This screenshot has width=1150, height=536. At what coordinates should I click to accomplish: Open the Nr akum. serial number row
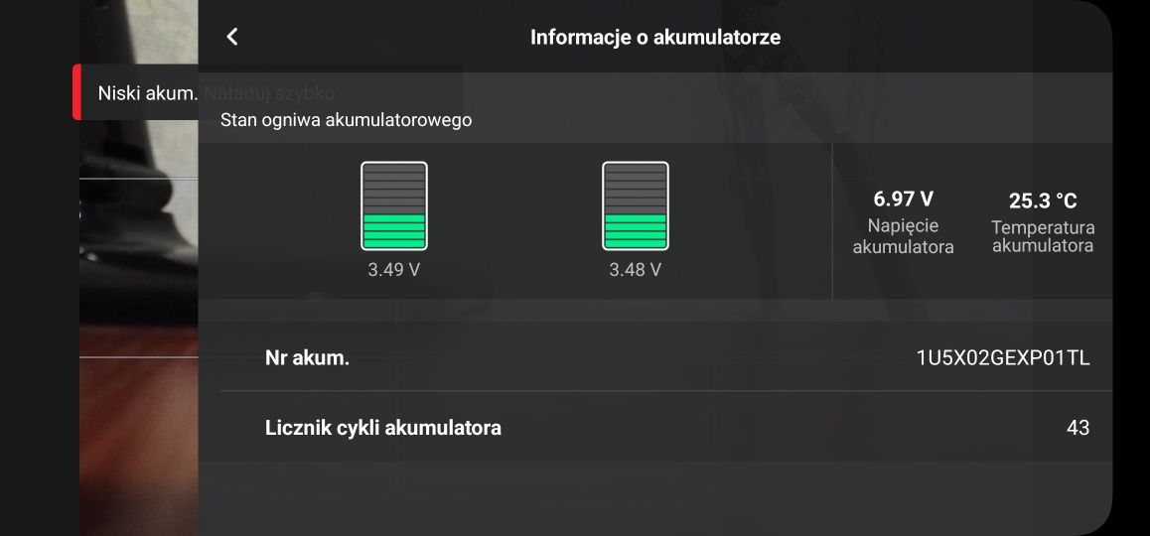tap(666, 358)
